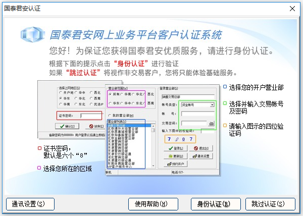The image size is (303, 216).
Task: Click the blue crystal Guotai Junan logo
Action: (33, 34)
